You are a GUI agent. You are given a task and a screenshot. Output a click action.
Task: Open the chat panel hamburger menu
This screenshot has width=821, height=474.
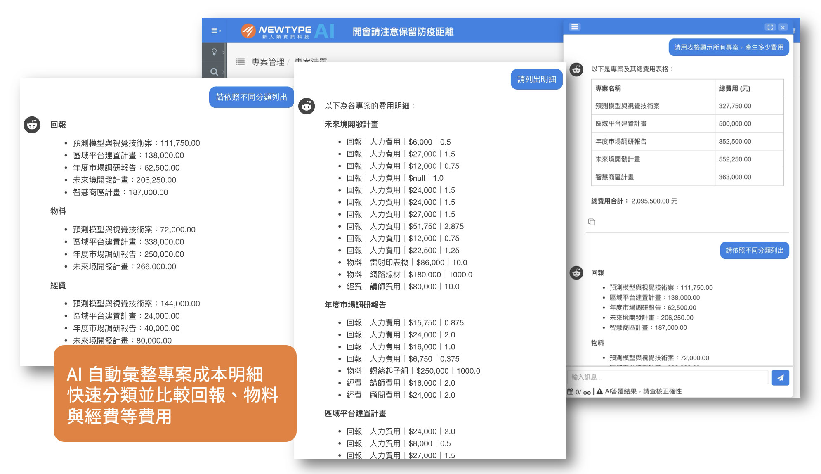[x=574, y=27]
